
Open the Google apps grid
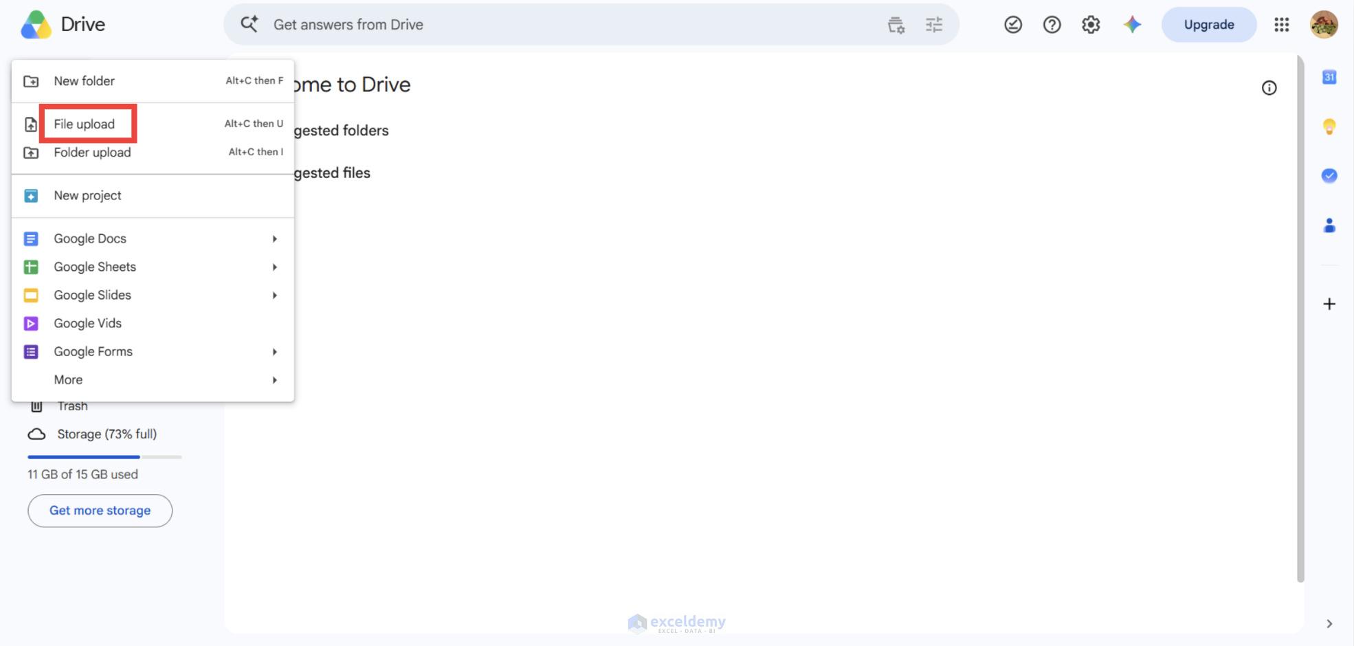pyautogui.click(x=1281, y=25)
